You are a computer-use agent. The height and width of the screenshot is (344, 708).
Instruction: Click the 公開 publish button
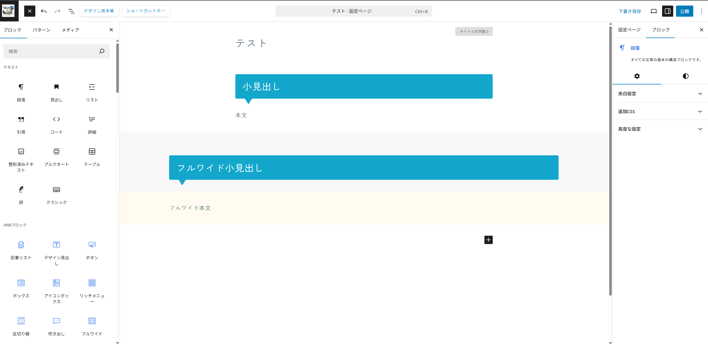[684, 11]
